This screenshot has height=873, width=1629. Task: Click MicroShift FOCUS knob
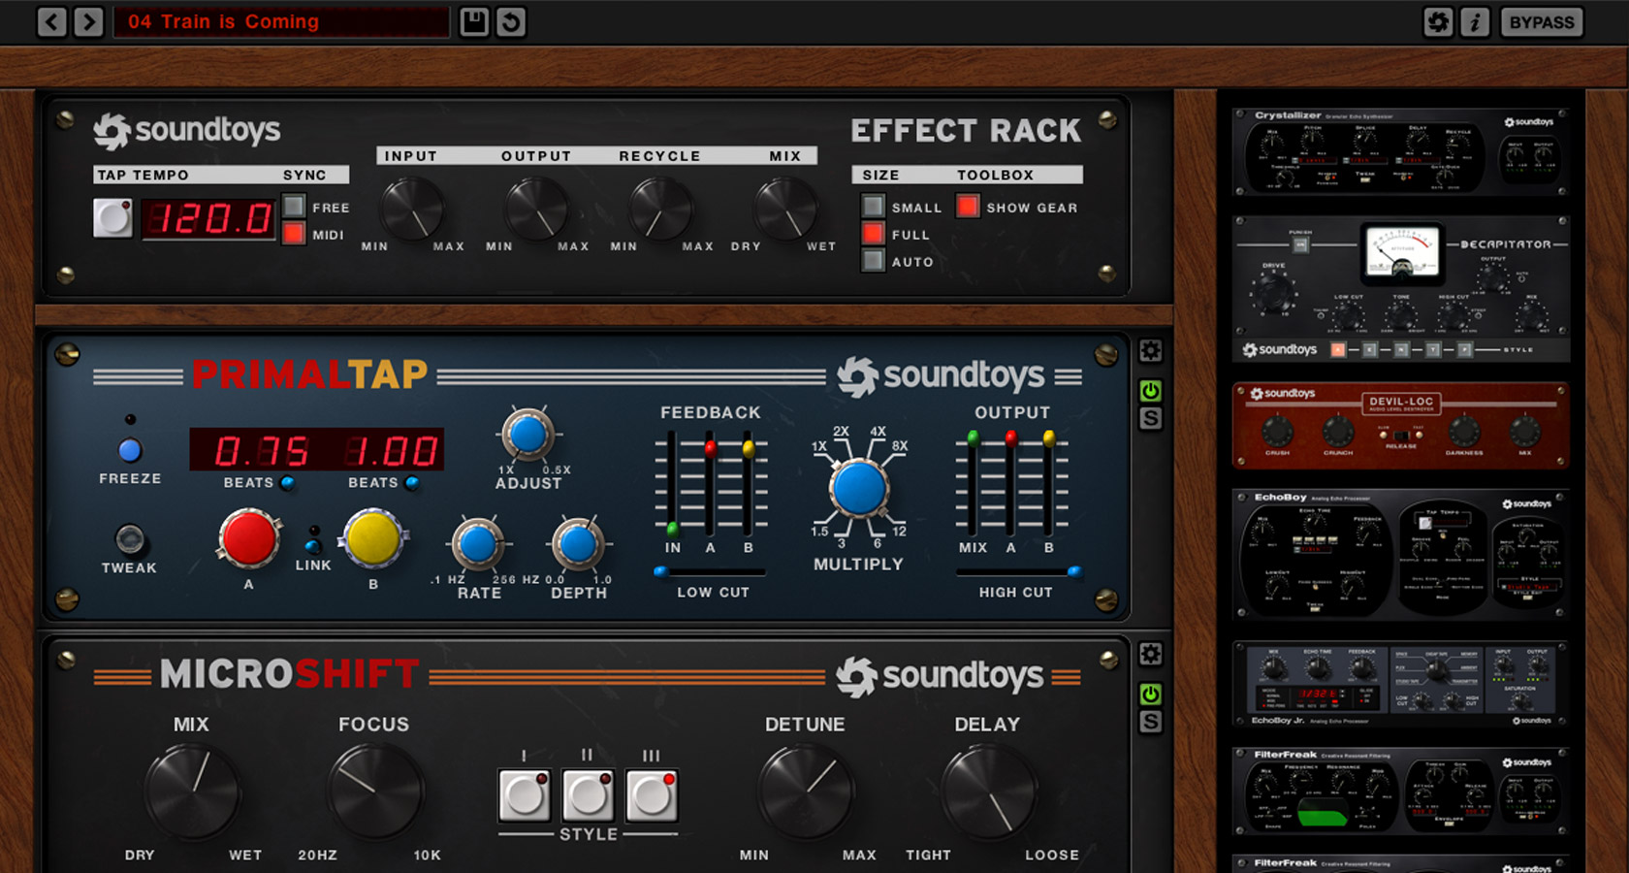point(375,791)
